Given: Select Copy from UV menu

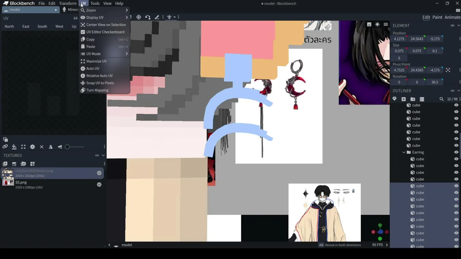Looking at the screenshot, I should 104,39.
